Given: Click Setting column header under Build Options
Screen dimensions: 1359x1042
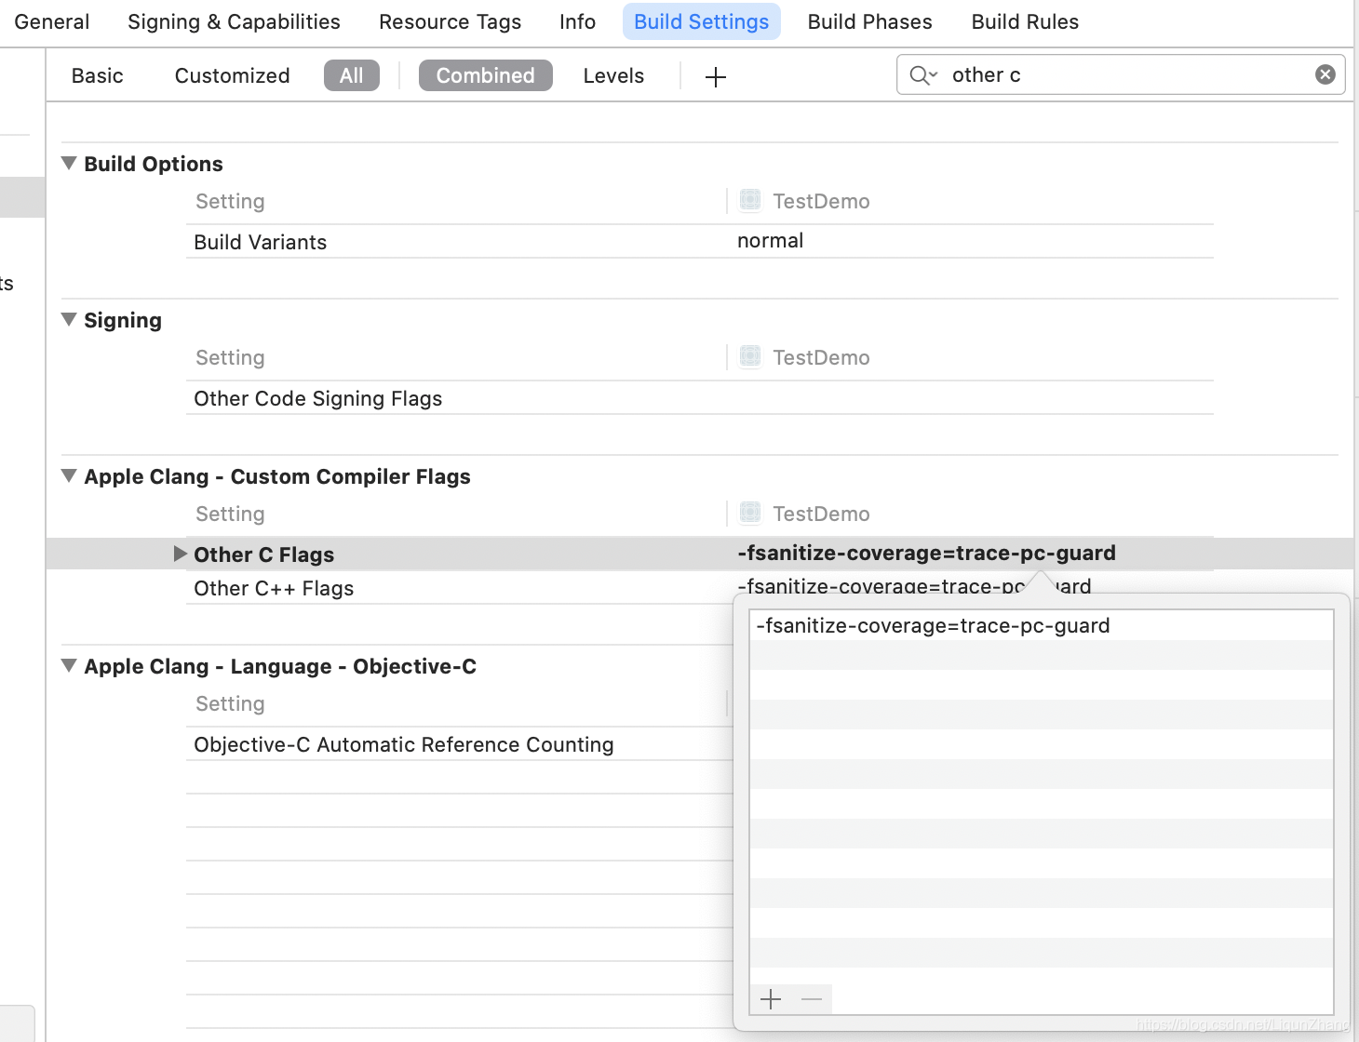Looking at the screenshot, I should 230,201.
